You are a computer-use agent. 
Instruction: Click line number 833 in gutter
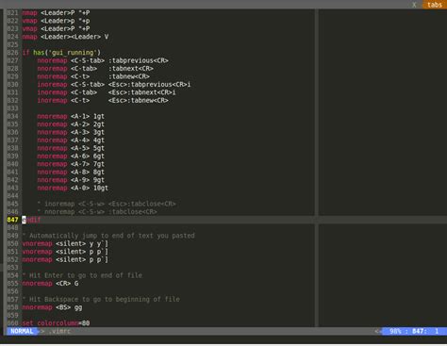click(x=12, y=108)
